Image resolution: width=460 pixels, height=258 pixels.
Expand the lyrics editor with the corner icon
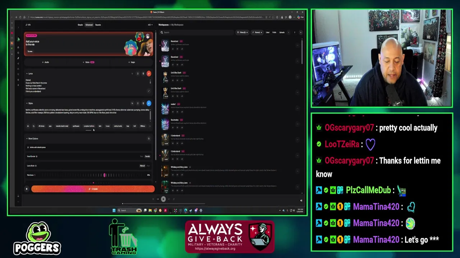click(x=149, y=91)
